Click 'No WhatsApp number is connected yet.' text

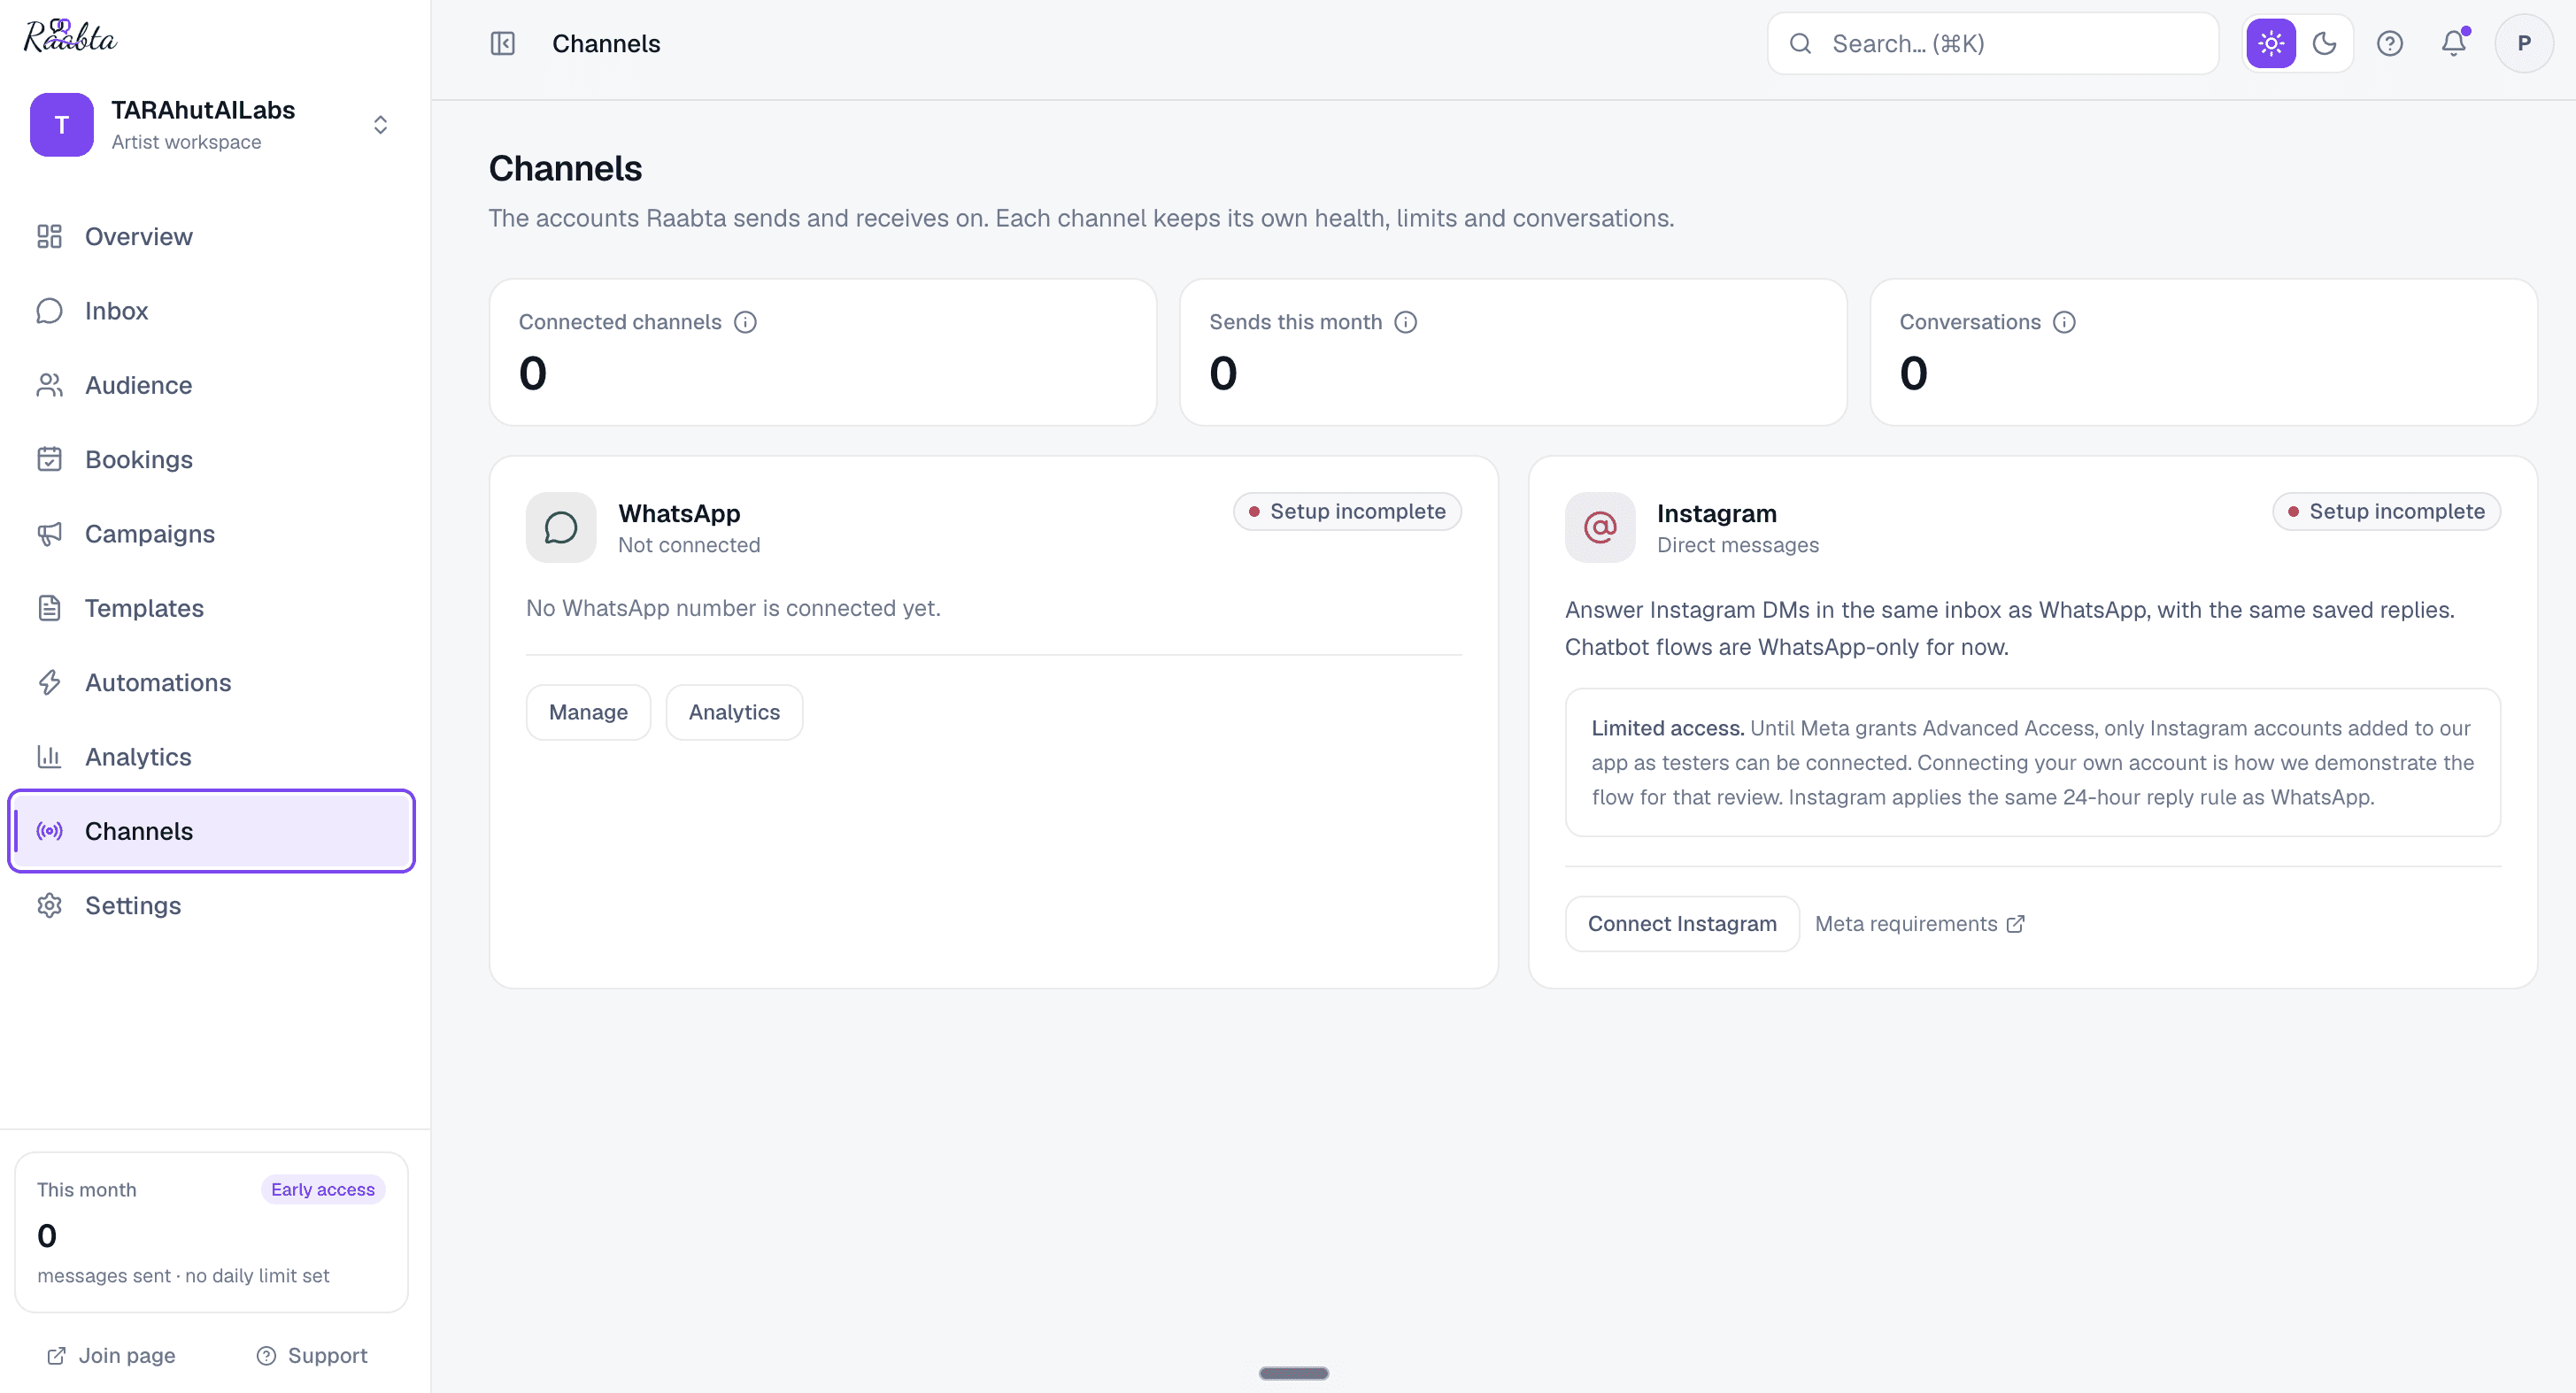tap(733, 608)
